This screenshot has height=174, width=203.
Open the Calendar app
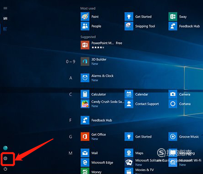click(137, 94)
